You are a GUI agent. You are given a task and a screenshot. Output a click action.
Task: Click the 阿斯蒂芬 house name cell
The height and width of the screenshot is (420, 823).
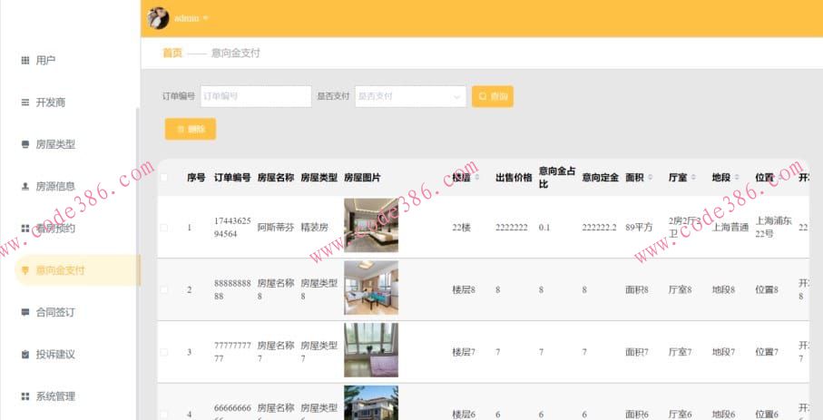[276, 228]
